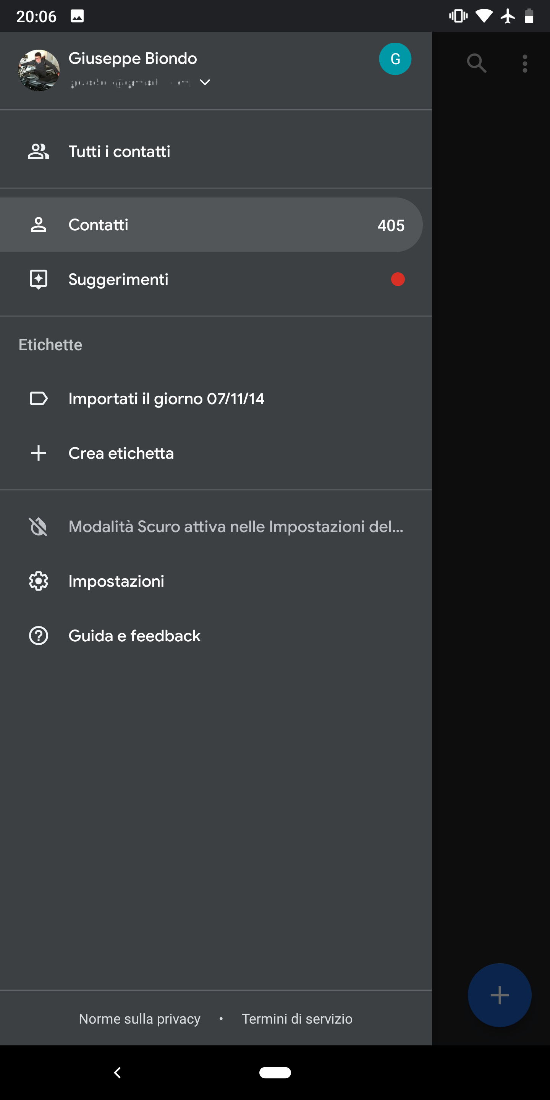Toggle the Modalità Scuro option

216,527
